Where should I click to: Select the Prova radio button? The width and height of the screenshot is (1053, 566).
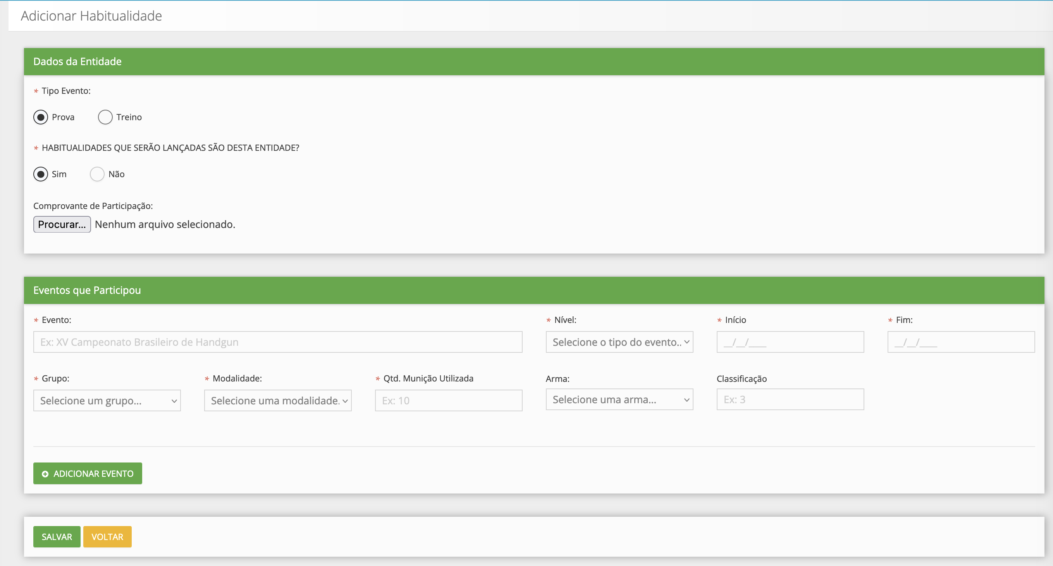40,117
